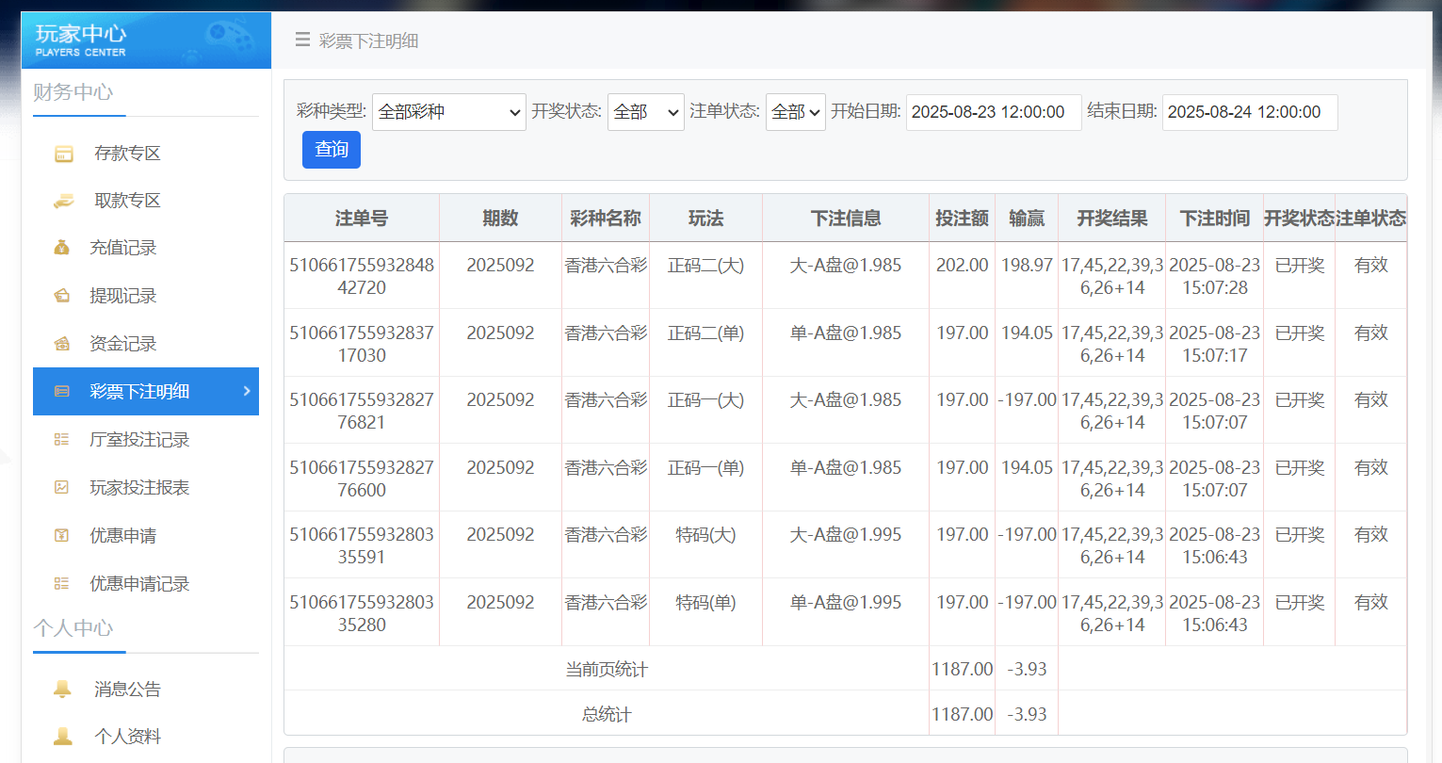
Task: Click the 结束日期 end date field
Action: tap(1249, 111)
